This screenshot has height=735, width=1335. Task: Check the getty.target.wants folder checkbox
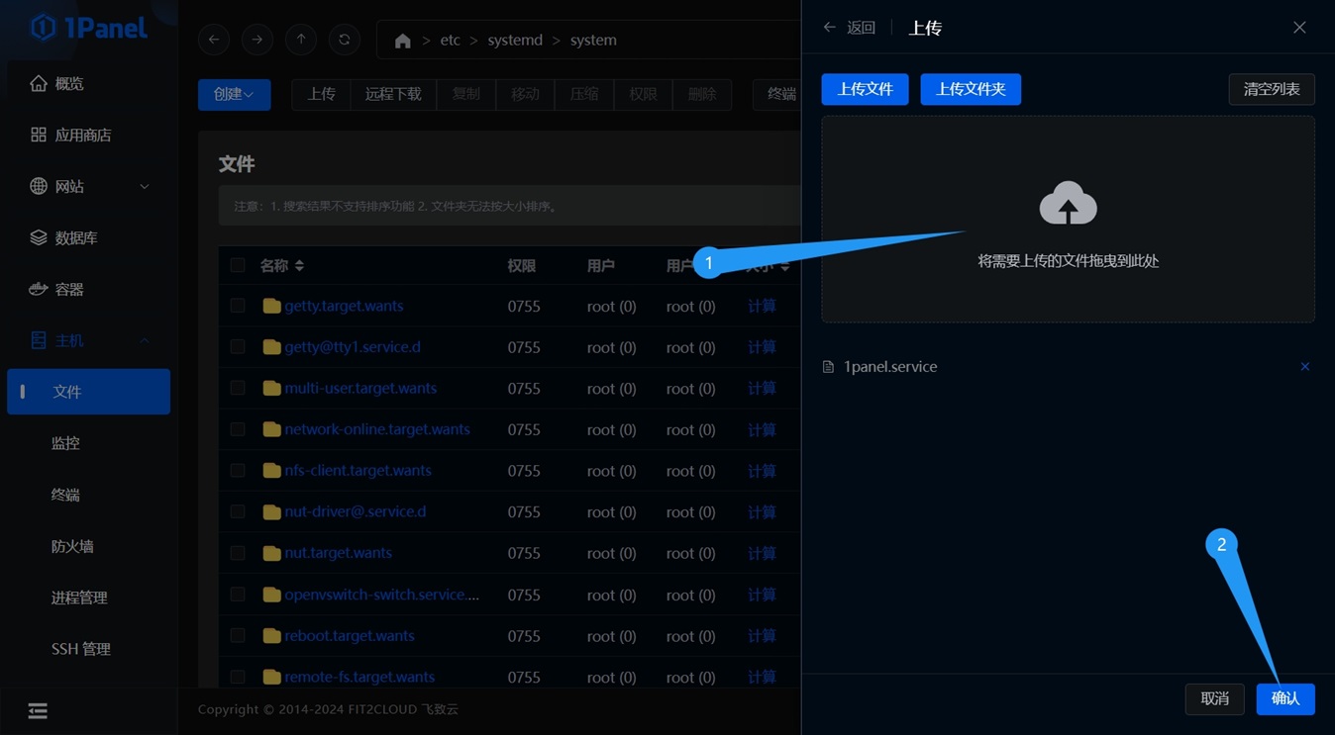238,307
